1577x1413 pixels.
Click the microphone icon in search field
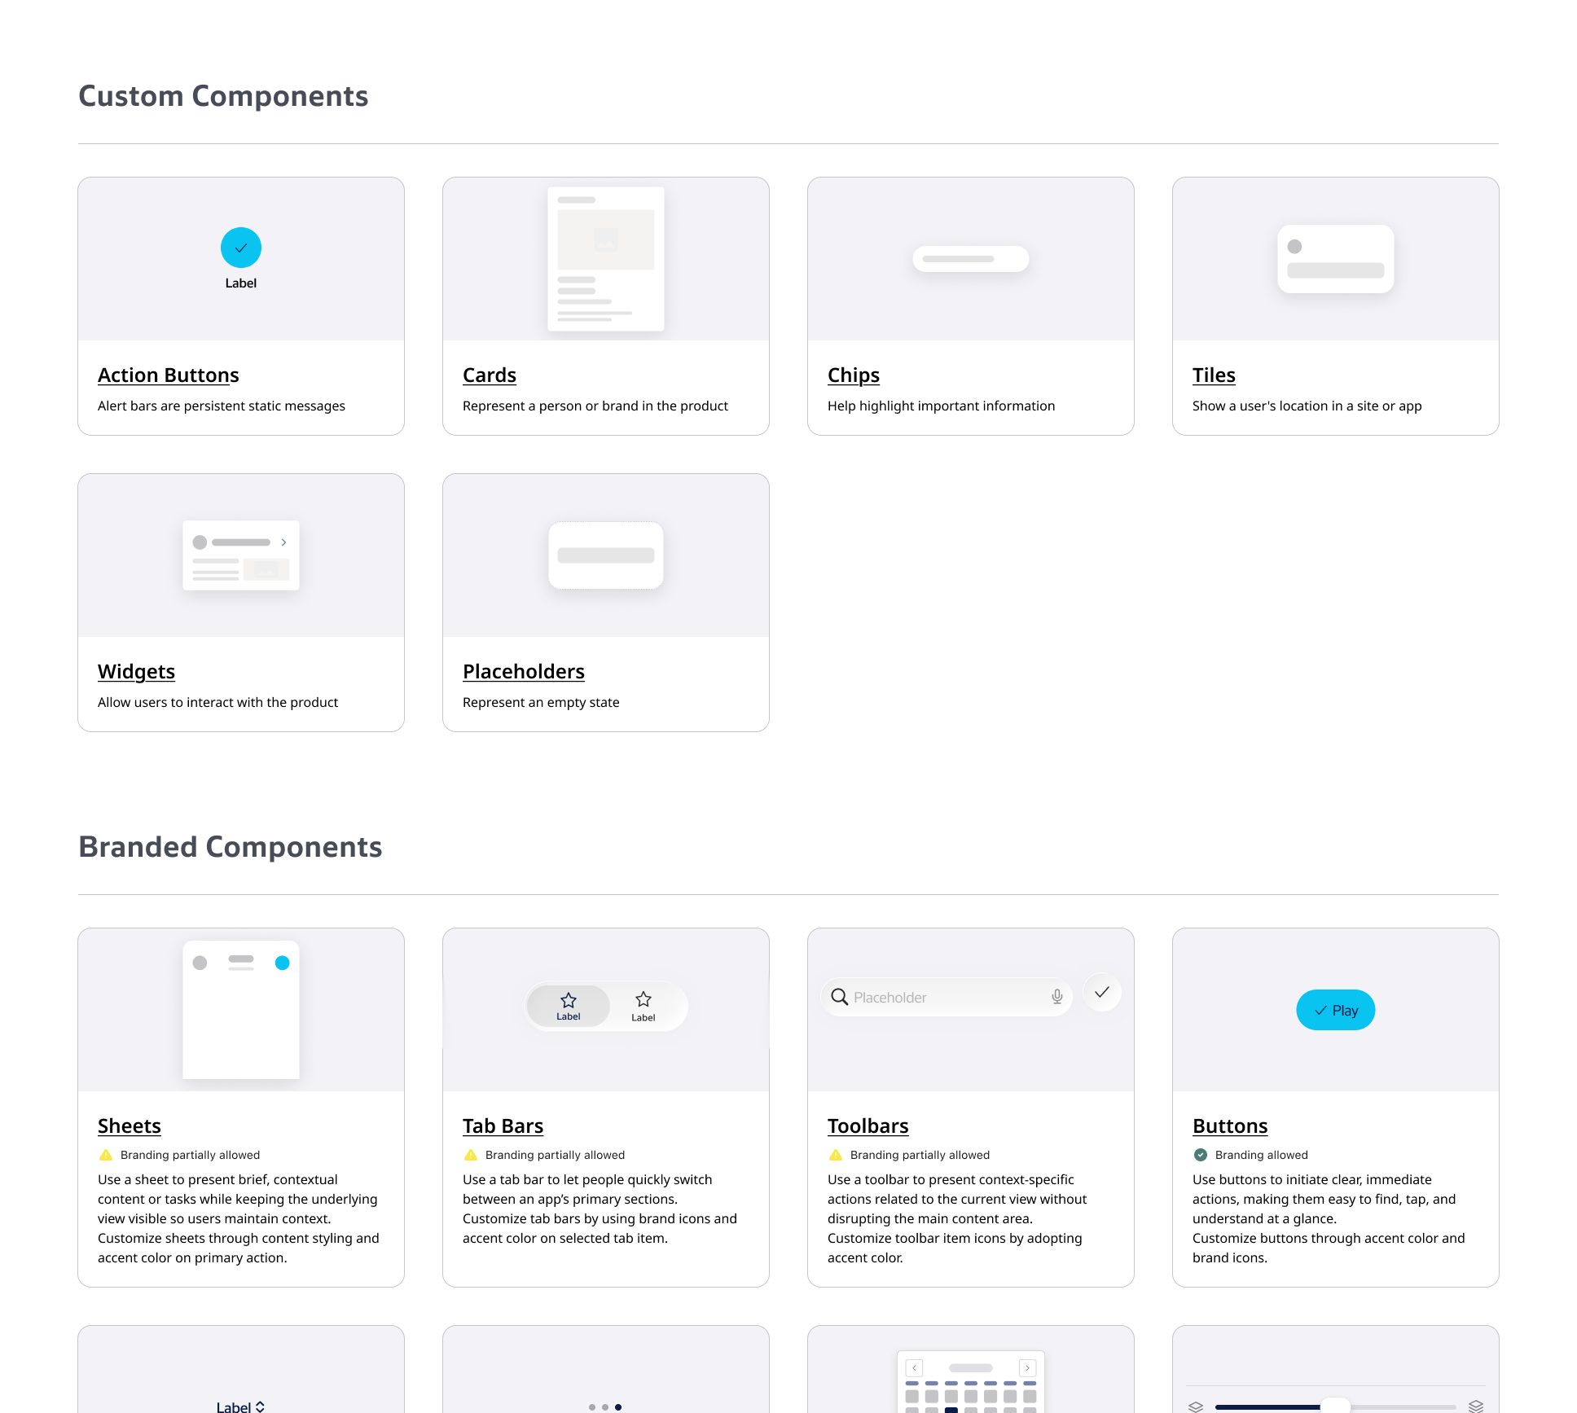pos(1056,997)
